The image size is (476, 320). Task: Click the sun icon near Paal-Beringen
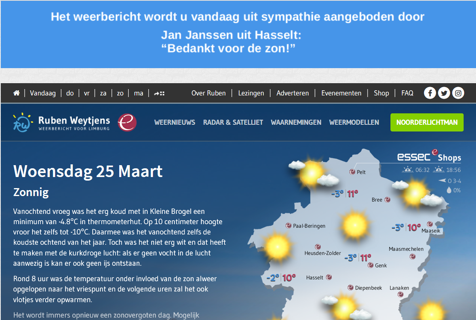pos(277,247)
